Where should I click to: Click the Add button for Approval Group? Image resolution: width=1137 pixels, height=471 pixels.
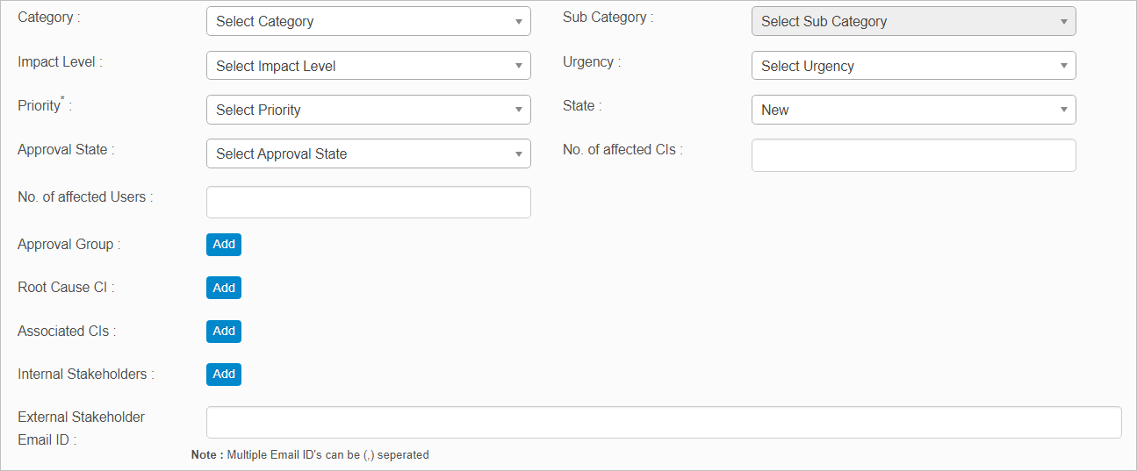click(x=224, y=245)
